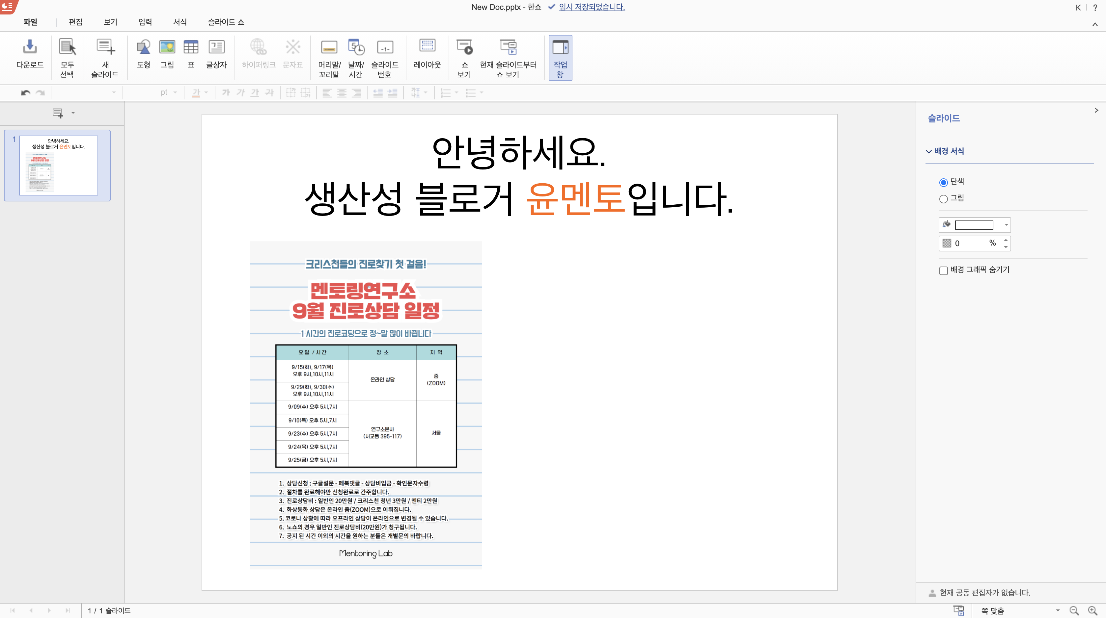1106x618 pixels.
Task: Select slide 1 thumbnail in panel
Action: (x=58, y=165)
